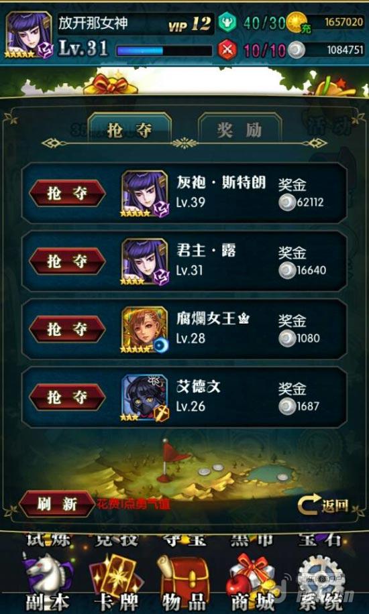Switch to the 奖励 tab

[x=240, y=129]
